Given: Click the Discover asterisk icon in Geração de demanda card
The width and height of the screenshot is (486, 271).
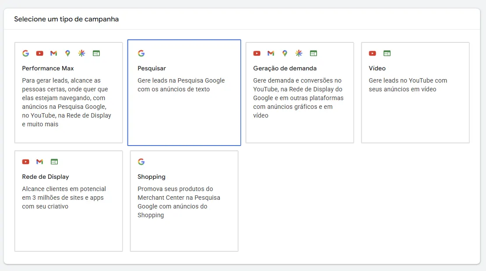Looking at the screenshot, I should click(299, 53).
